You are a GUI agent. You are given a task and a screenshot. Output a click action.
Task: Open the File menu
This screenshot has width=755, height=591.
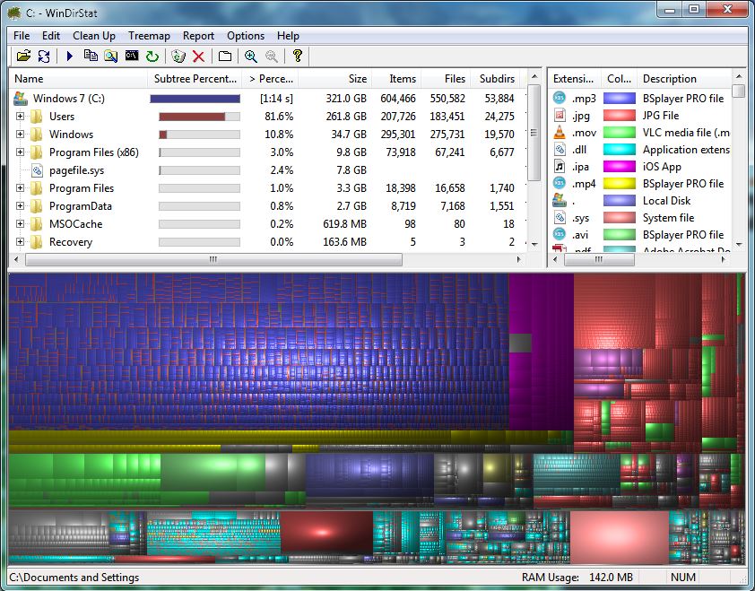22,36
